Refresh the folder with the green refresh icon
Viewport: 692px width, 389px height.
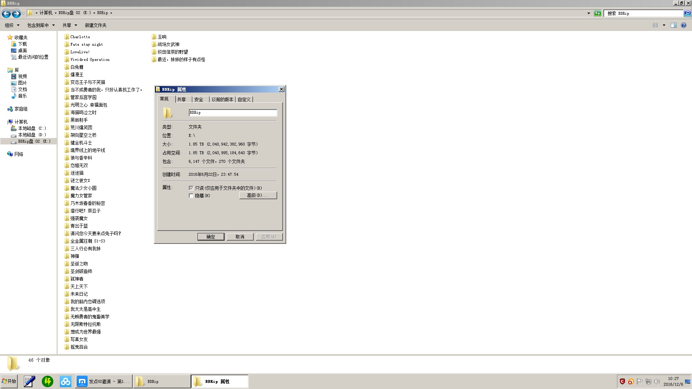(x=598, y=13)
